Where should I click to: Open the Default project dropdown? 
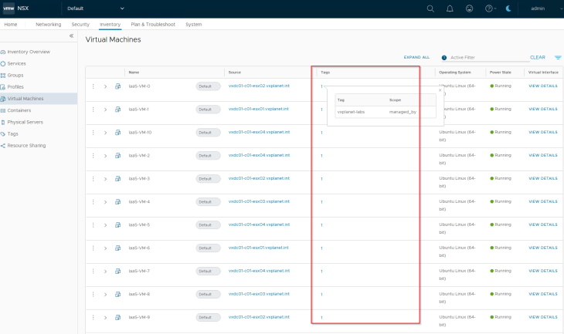coord(95,8)
